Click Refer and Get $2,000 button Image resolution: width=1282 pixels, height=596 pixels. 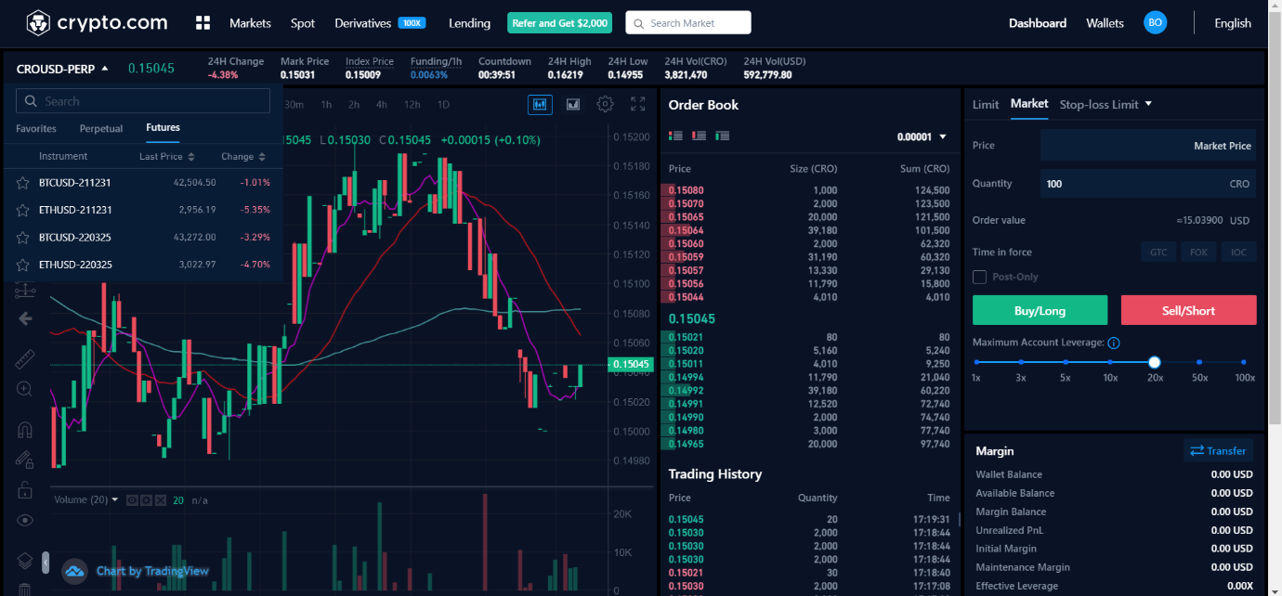point(559,23)
